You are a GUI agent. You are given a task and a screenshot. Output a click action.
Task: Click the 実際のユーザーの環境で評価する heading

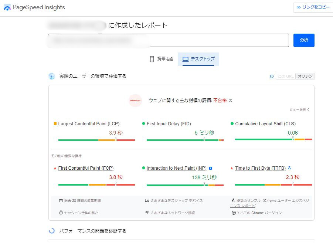pyautogui.click(x=93, y=76)
